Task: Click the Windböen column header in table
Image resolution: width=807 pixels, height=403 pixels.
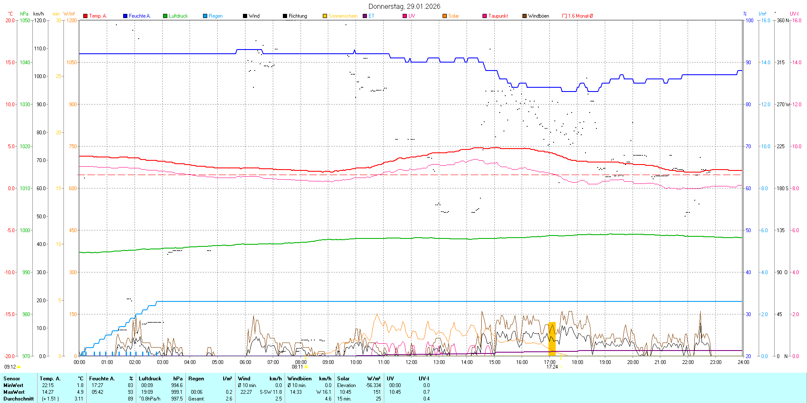Action: point(300,379)
